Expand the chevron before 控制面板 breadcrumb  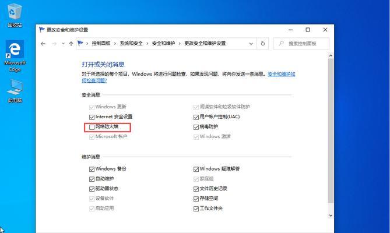(87, 44)
